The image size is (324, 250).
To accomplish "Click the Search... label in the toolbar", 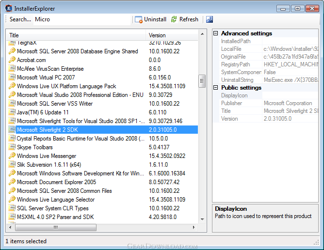I will [x=20, y=19].
